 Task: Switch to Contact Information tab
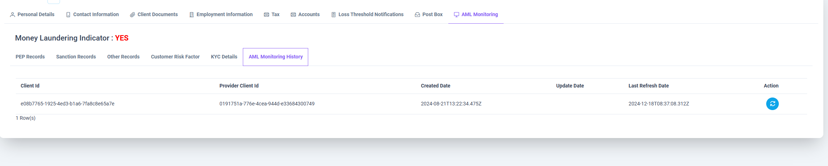pos(92,15)
